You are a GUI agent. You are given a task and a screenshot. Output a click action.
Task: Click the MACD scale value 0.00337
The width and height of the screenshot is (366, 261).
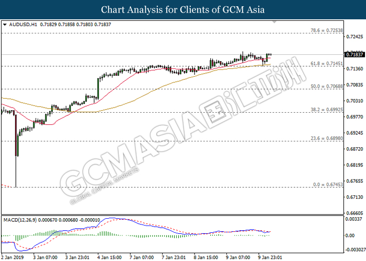point(354,219)
